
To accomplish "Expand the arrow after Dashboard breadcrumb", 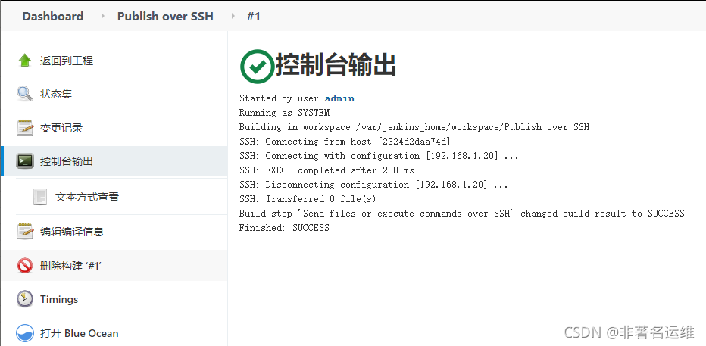I will pos(102,16).
